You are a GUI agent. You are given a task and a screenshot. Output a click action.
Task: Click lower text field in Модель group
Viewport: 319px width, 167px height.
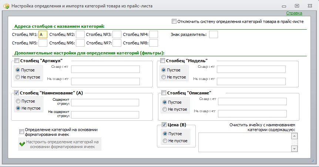point(251,81)
